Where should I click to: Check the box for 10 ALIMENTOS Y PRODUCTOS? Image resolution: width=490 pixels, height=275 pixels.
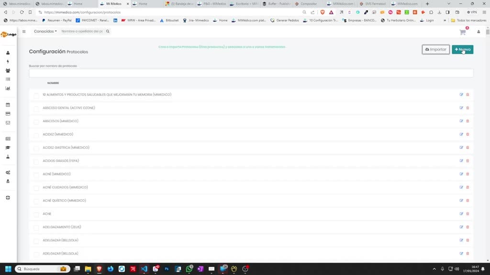point(36,95)
